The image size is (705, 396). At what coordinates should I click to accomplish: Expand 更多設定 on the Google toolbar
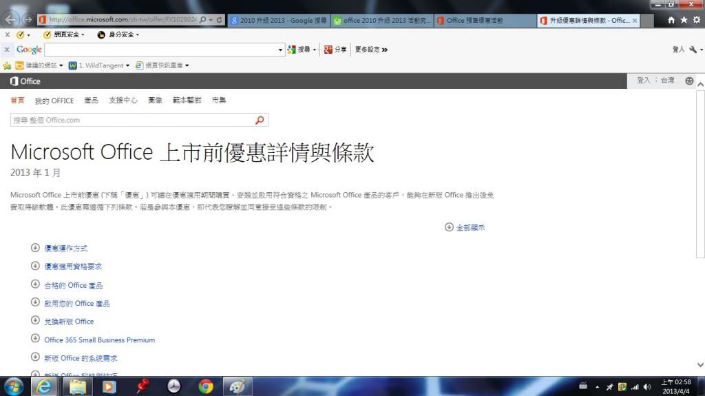point(371,50)
